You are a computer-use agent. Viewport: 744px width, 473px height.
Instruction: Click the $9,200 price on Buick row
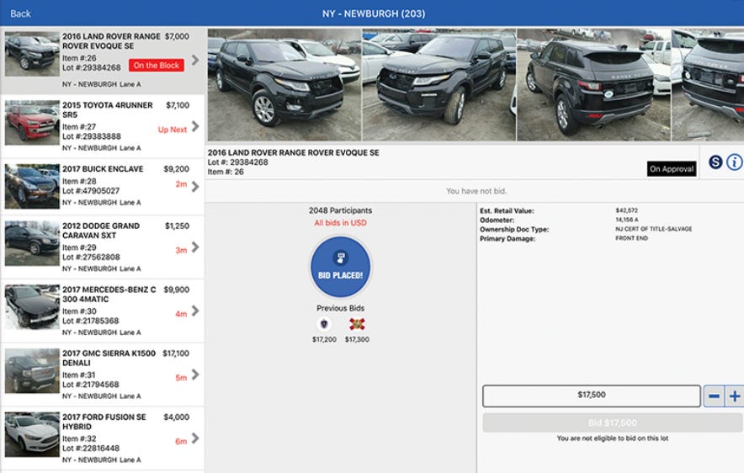(177, 169)
